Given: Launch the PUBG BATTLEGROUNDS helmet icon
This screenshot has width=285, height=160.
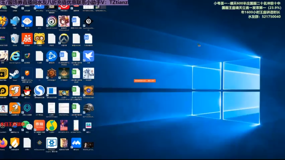Looking at the screenshot, I should tap(88, 108).
